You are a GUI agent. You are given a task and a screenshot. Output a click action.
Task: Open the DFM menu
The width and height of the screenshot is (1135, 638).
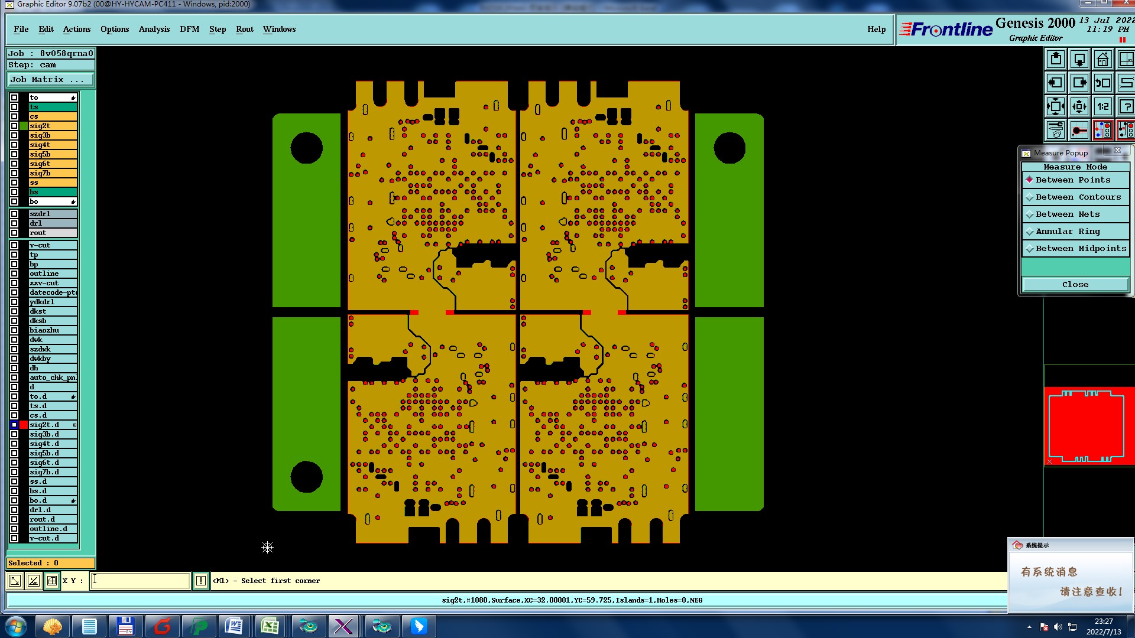click(189, 30)
